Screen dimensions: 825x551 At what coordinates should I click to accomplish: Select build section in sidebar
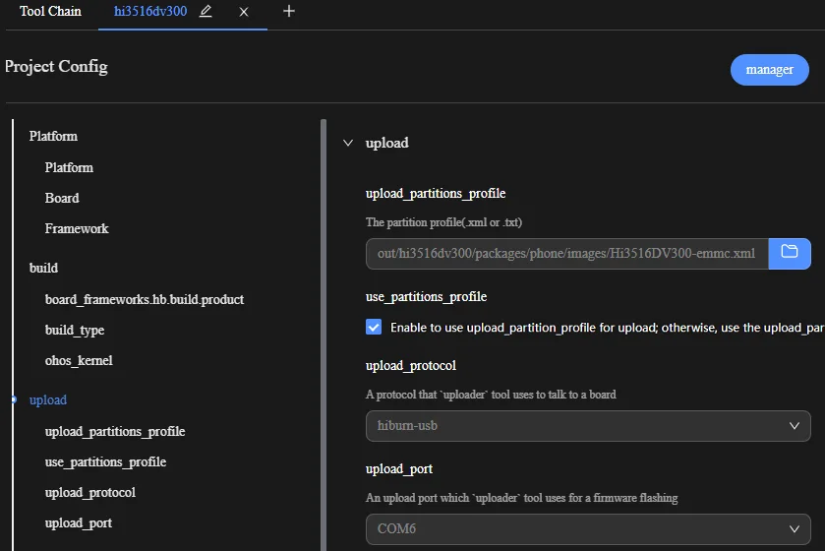[43, 269]
